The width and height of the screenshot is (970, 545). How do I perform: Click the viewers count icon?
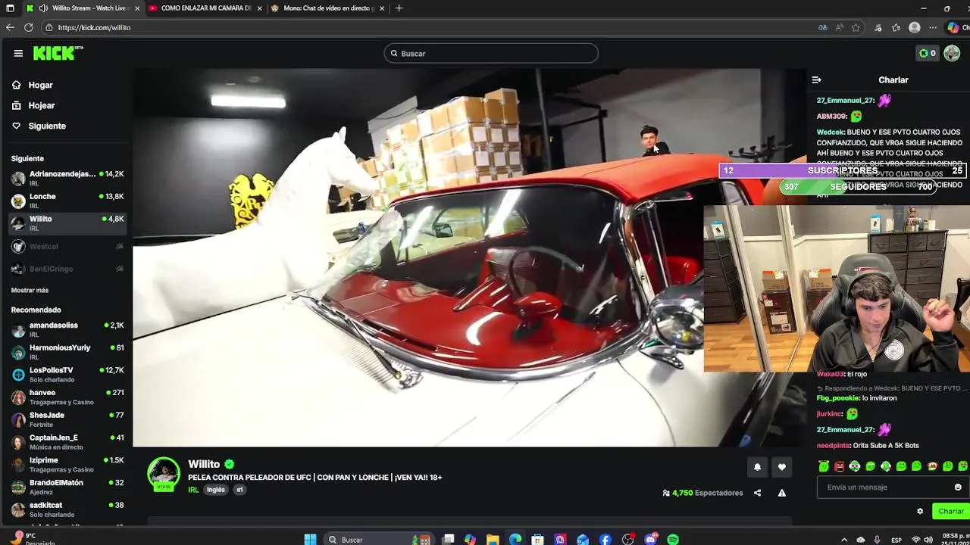pyautogui.click(x=666, y=493)
